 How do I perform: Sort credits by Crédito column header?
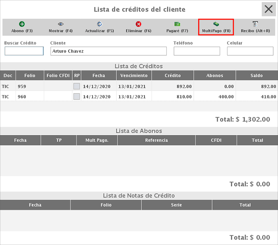coord(172,76)
